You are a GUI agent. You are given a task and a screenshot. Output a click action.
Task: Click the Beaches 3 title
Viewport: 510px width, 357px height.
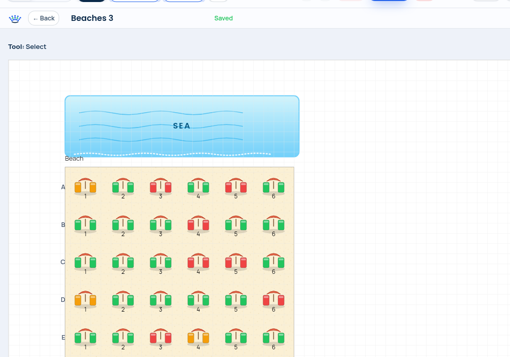pyautogui.click(x=92, y=18)
